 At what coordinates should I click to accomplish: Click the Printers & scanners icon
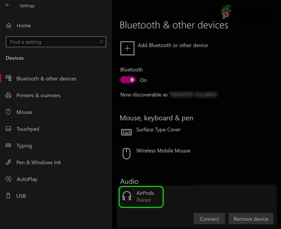(x=8, y=95)
